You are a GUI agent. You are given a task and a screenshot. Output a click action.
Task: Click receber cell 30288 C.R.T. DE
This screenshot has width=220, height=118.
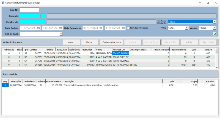[121, 57]
